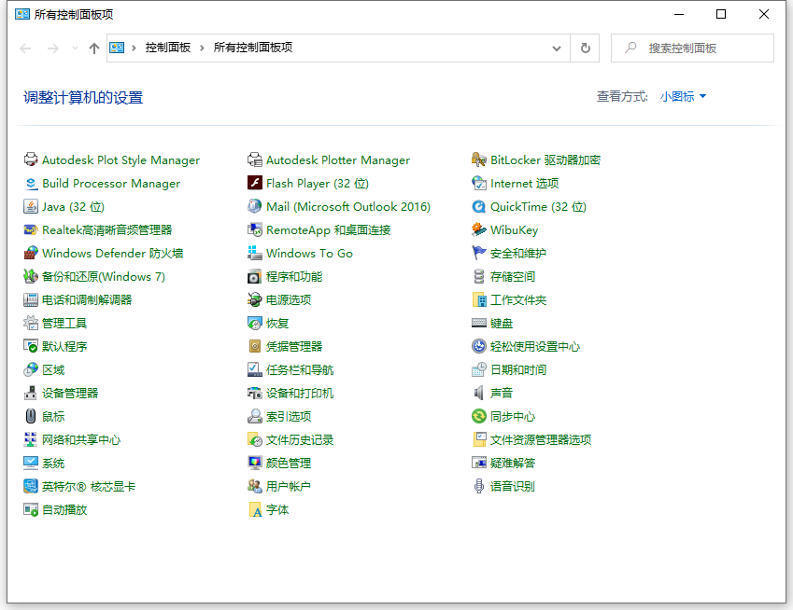Open the 文件资源管理器选项 link
The width and height of the screenshot is (793, 610).
[x=541, y=440]
